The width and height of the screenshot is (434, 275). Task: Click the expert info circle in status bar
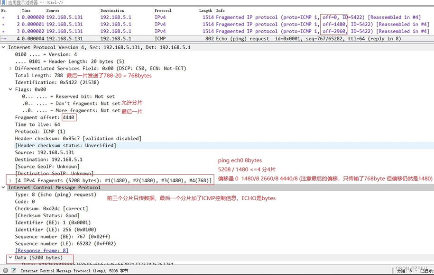[6, 270]
